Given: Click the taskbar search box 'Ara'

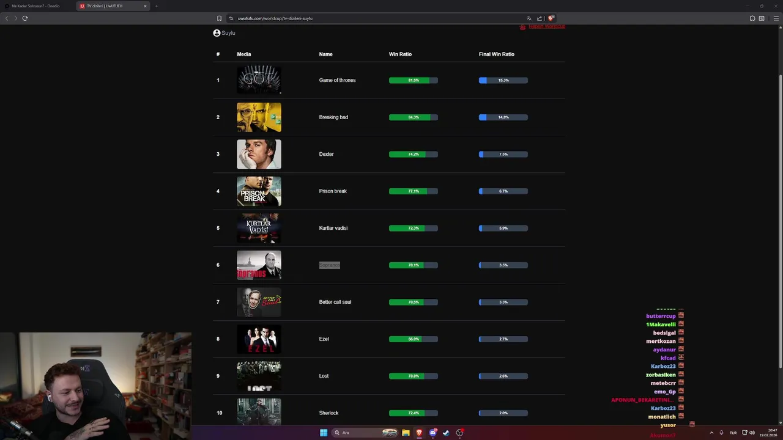Looking at the screenshot, I should click(365, 433).
